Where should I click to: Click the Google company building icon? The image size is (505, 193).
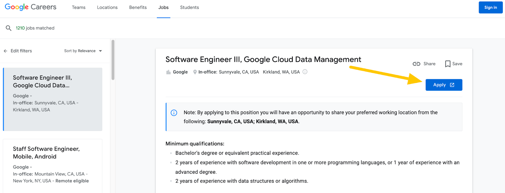point(169,72)
